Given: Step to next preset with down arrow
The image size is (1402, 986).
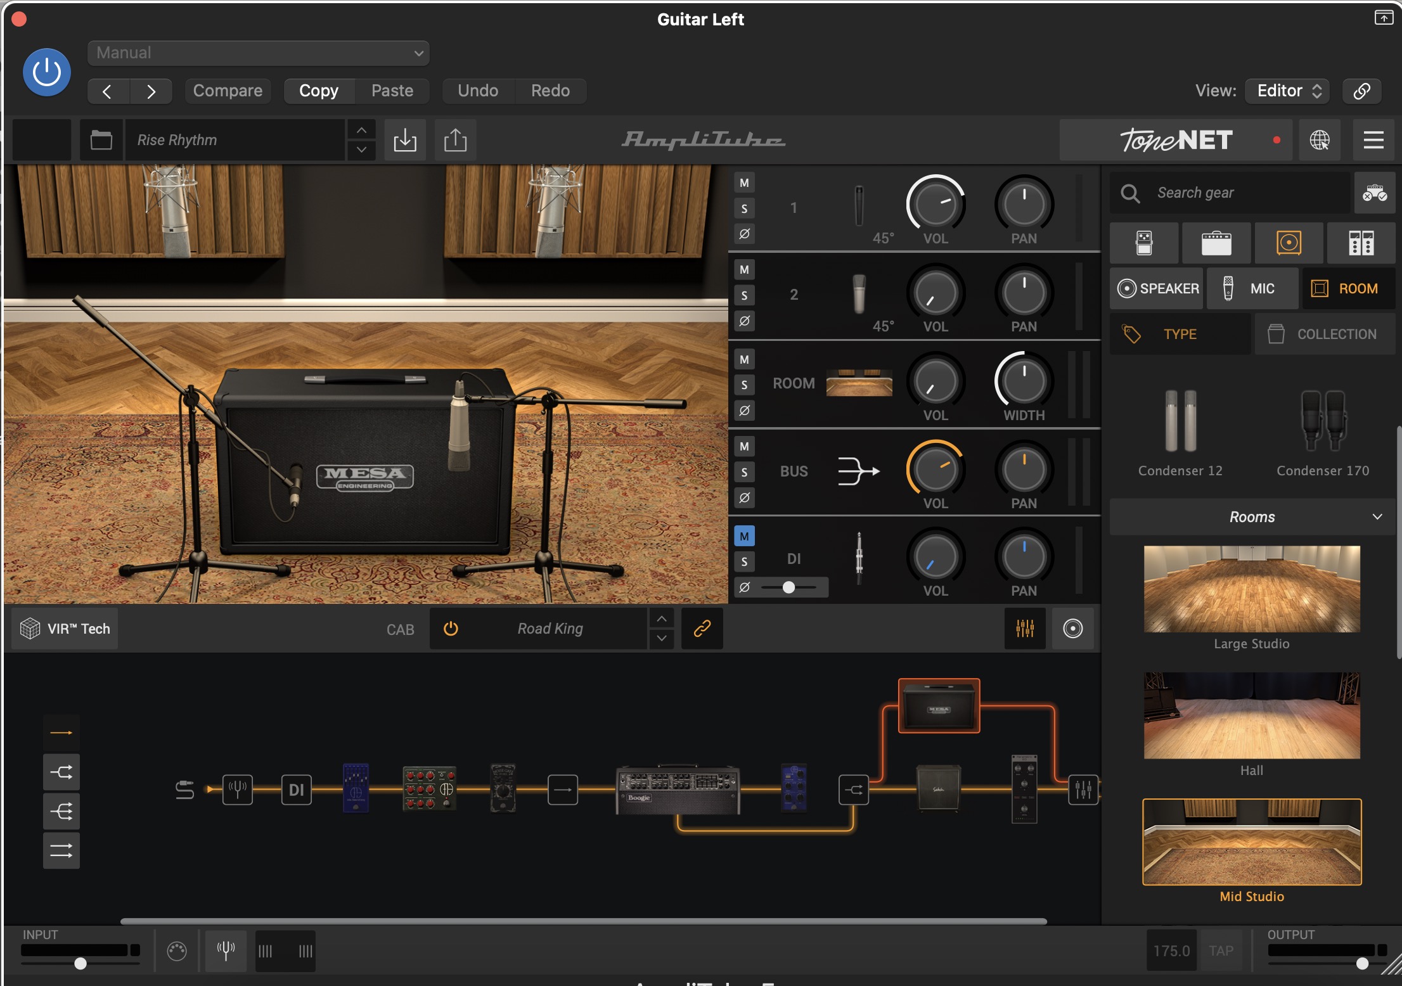Looking at the screenshot, I should [361, 150].
